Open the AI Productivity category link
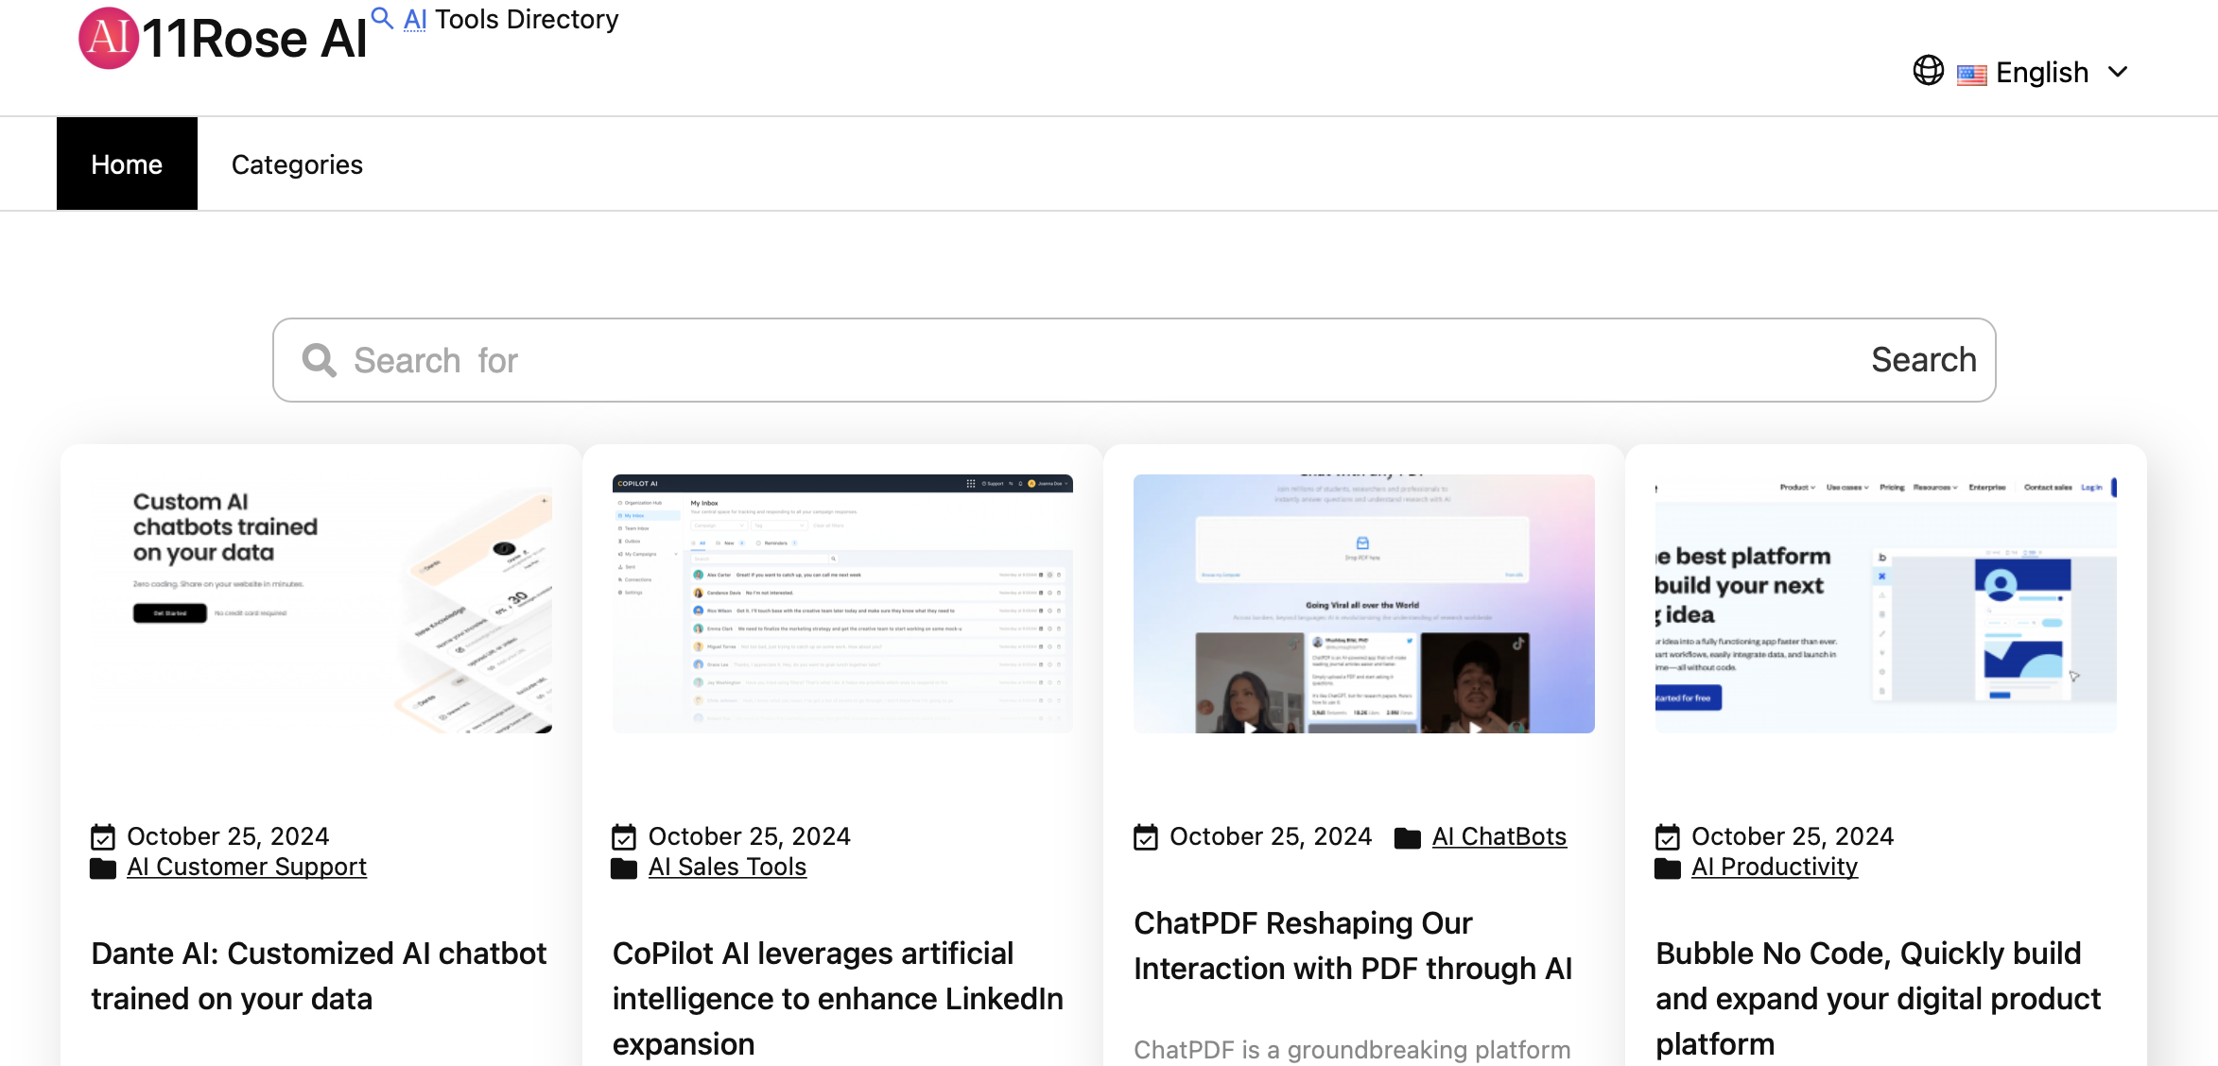 (x=1775, y=867)
